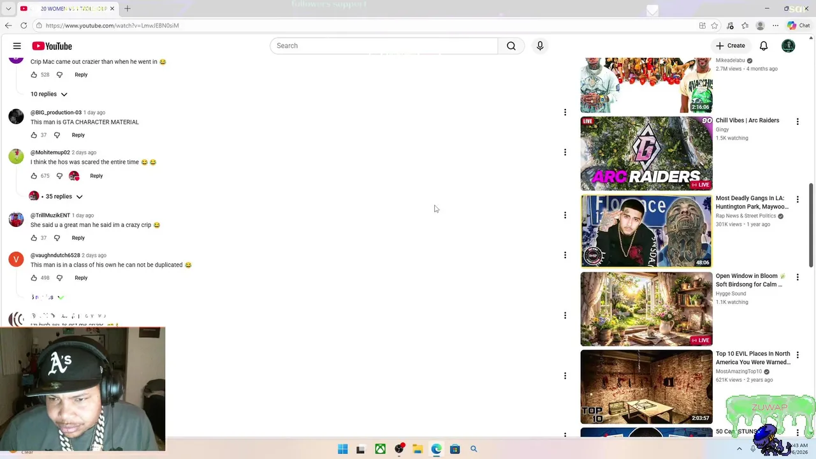Image resolution: width=816 pixels, height=459 pixels.
Task: Like @TrillMuzikENT's comment
Action: pyautogui.click(x=34, y=238)
